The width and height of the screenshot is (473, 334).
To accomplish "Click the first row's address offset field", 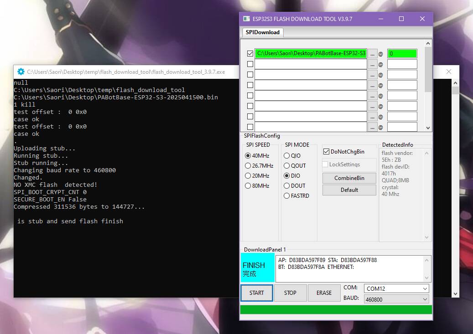I will pos(402,54).
